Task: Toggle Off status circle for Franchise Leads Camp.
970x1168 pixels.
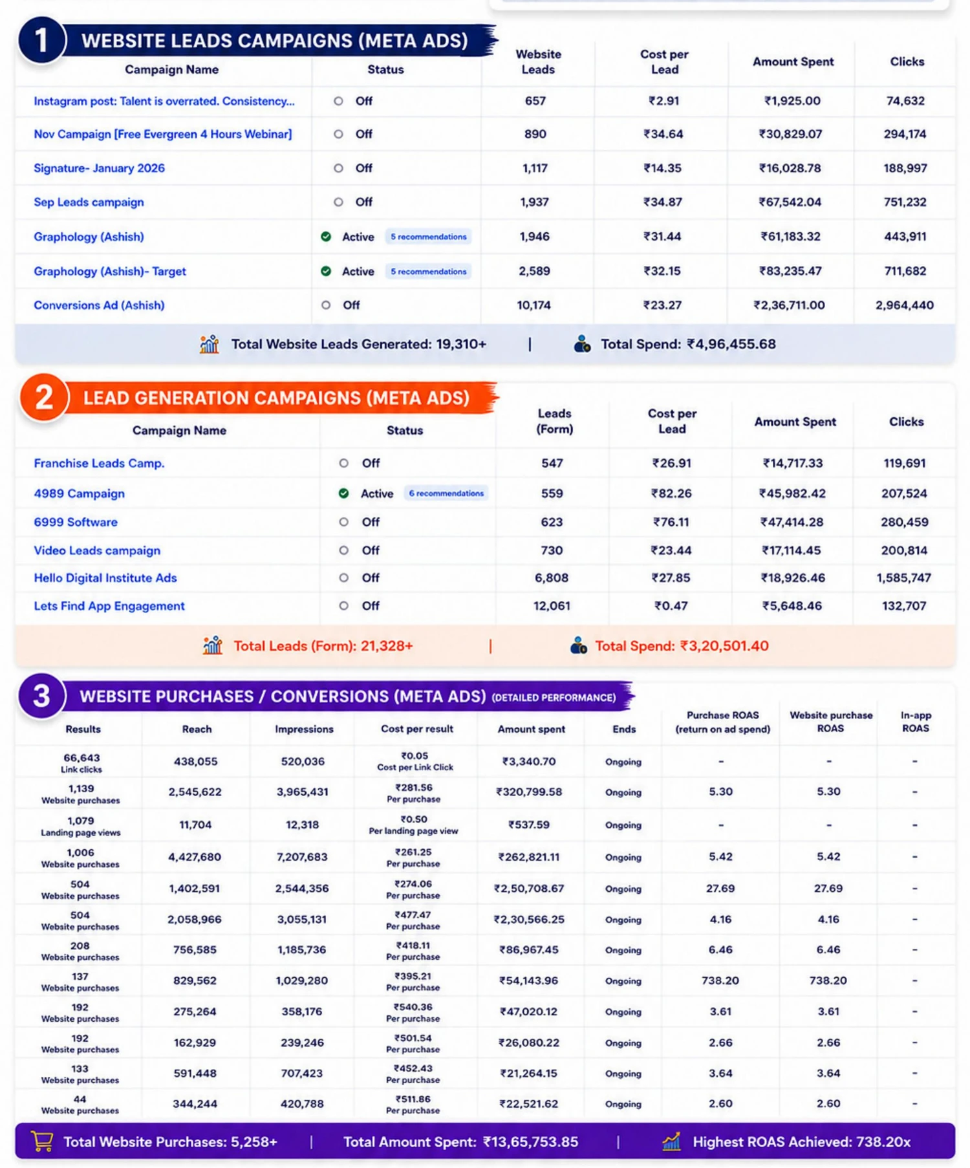Action: click(x=343, y=463)
